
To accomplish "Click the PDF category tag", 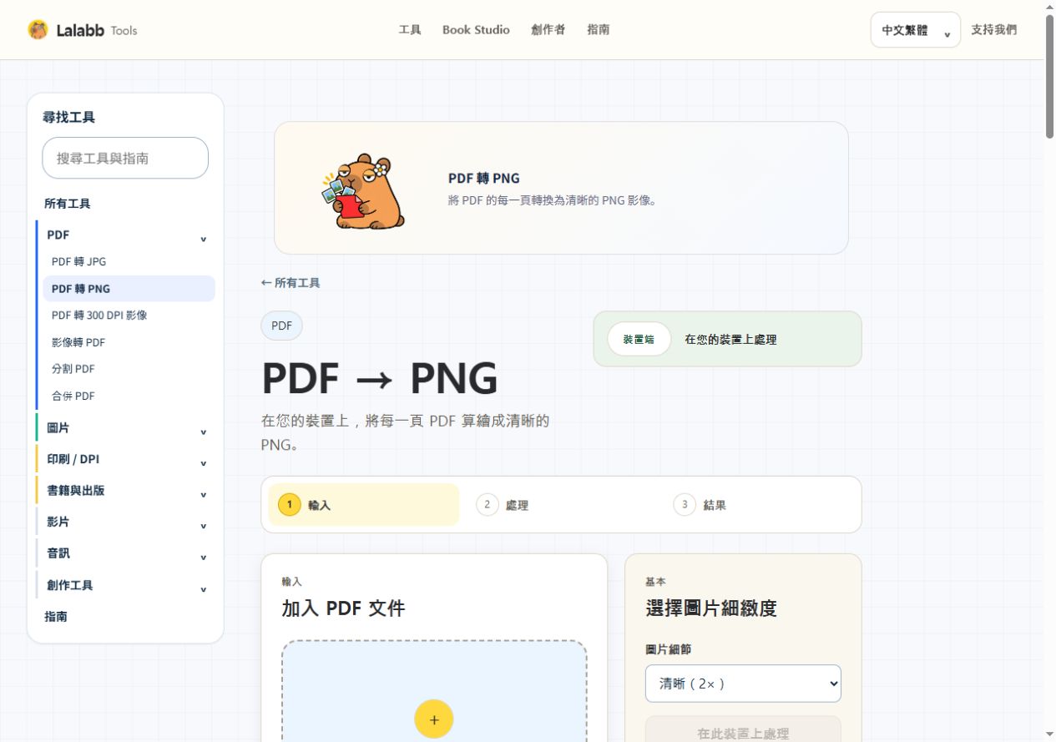I will [282, 326].
